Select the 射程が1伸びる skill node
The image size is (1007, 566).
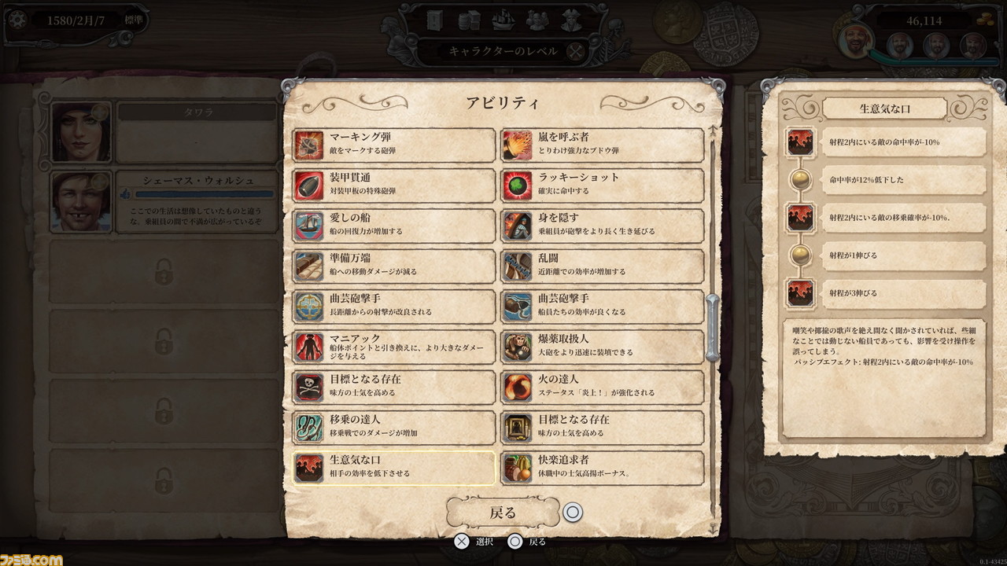802,255
